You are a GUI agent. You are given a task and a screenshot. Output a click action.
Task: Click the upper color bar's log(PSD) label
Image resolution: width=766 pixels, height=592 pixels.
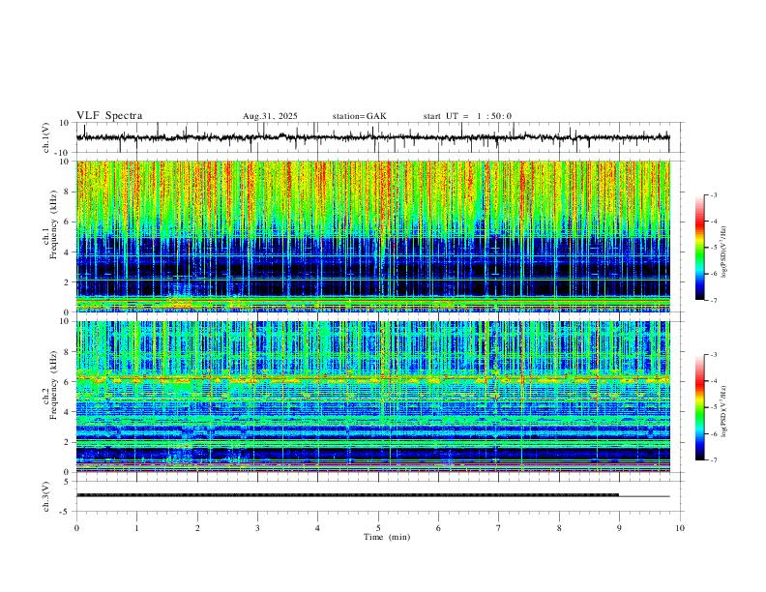[724, 252]
